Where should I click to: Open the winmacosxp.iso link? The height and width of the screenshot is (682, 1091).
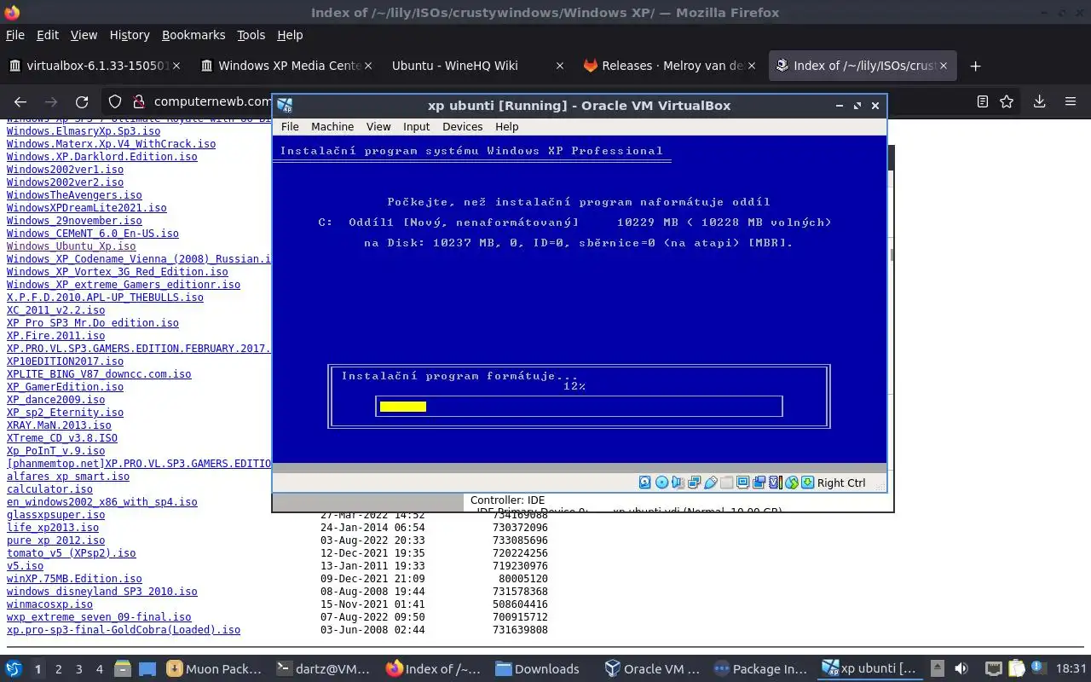[x=49, y=604]
